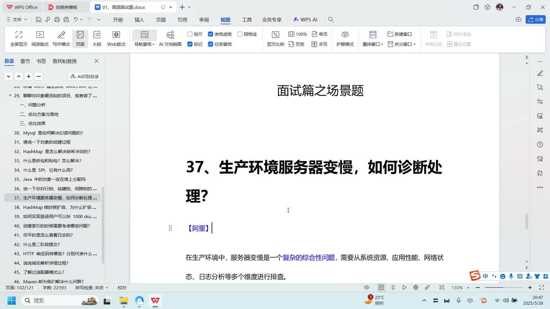Click plus icon to promote outline level
The image size is (550, 309).
[x=28, y=76]
